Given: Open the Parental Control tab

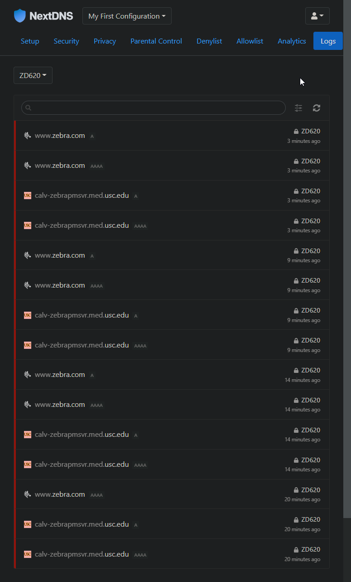Looking at the screenshot, I should (x=156, y=41).
